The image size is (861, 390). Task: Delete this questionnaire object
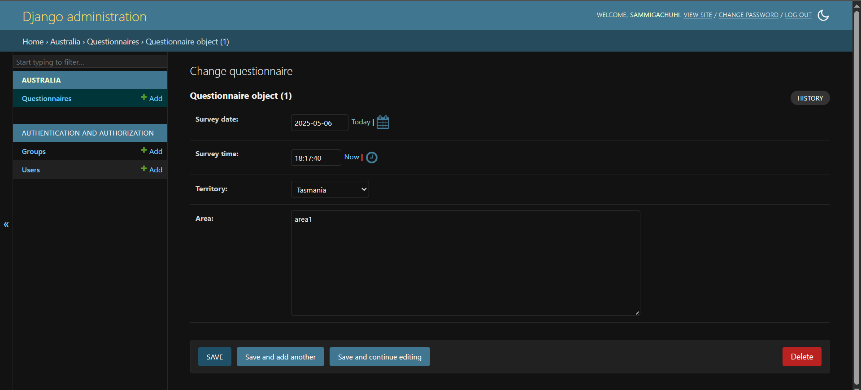pyautogui.click(x=801, y=357)
